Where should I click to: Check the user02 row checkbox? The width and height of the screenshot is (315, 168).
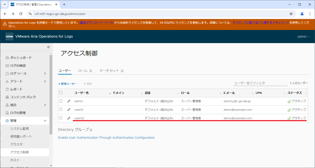click(61, 118)
